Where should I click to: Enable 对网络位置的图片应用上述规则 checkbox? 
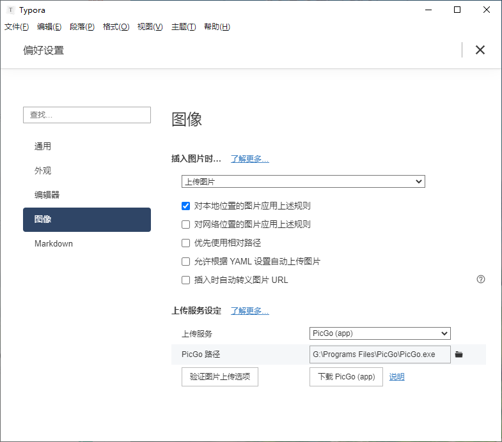pos(185,225)
